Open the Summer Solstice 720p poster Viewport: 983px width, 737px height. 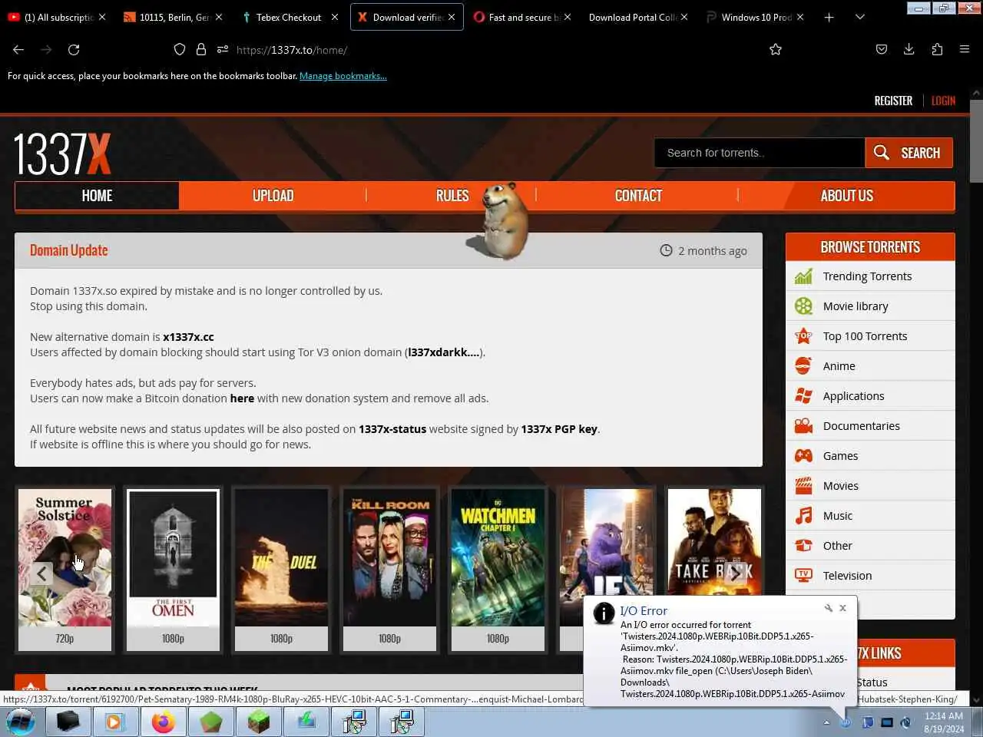(65, 569)
